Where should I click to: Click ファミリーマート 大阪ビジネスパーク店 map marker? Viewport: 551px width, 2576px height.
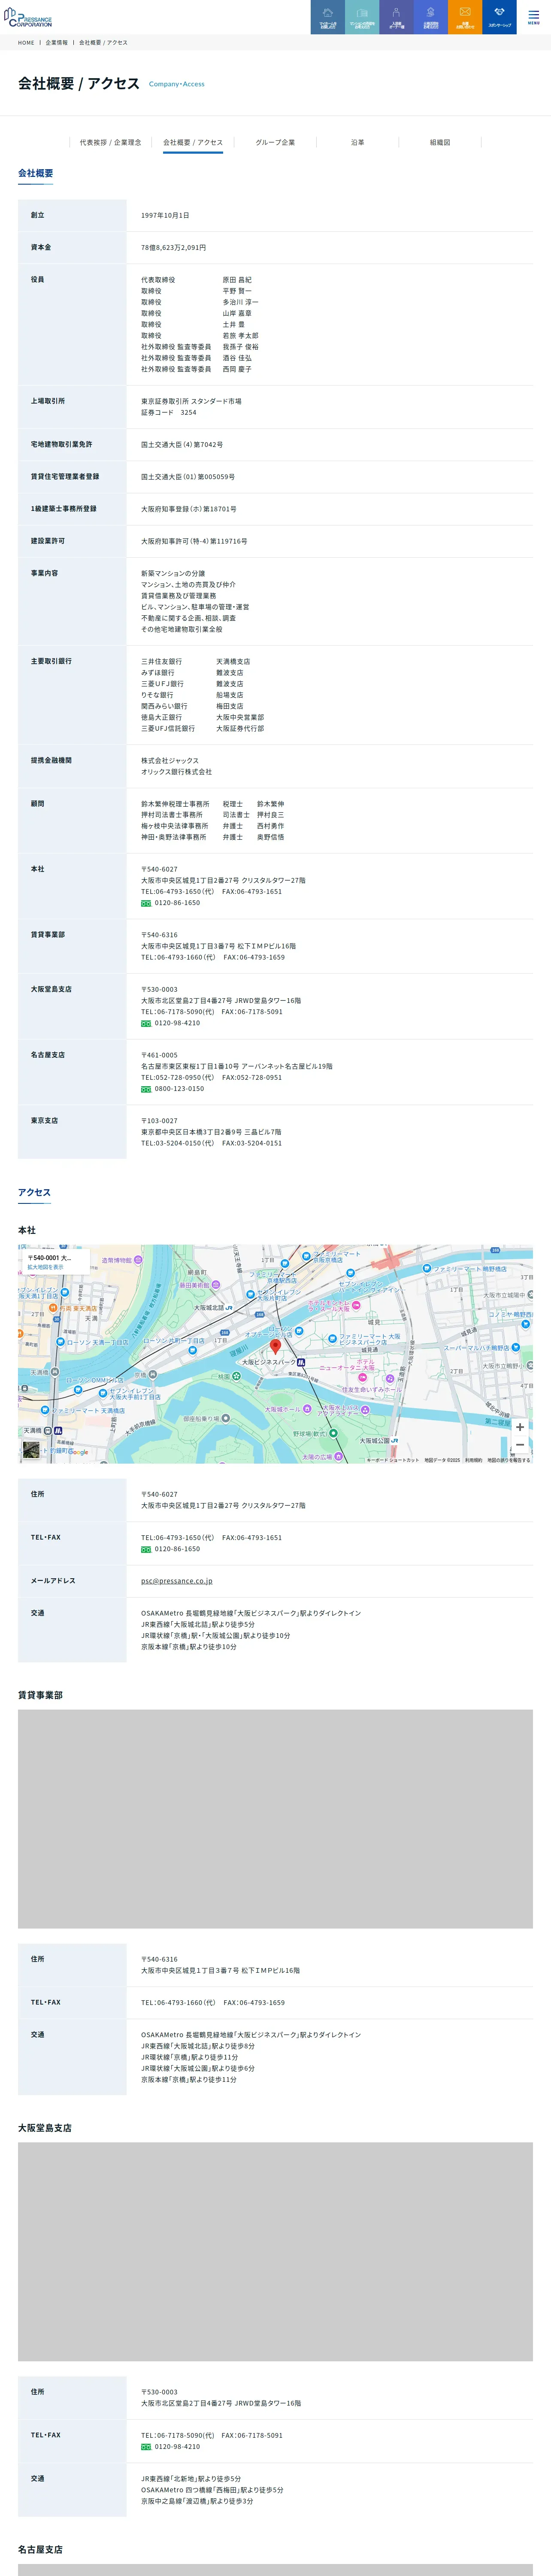tap(332, 1339)
